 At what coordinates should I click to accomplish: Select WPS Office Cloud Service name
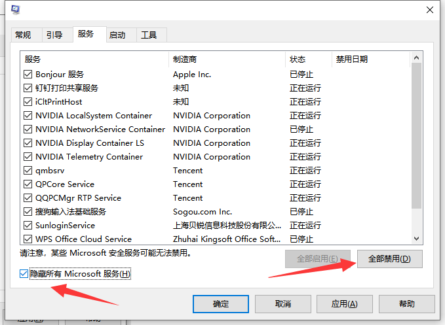(x=83, y=239)
